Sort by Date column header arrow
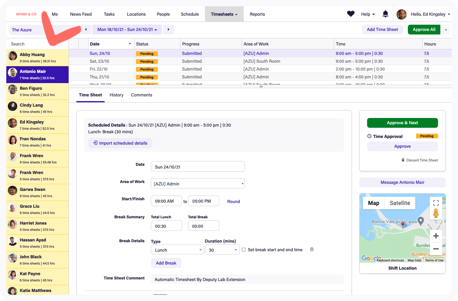 tap(130, 44)
